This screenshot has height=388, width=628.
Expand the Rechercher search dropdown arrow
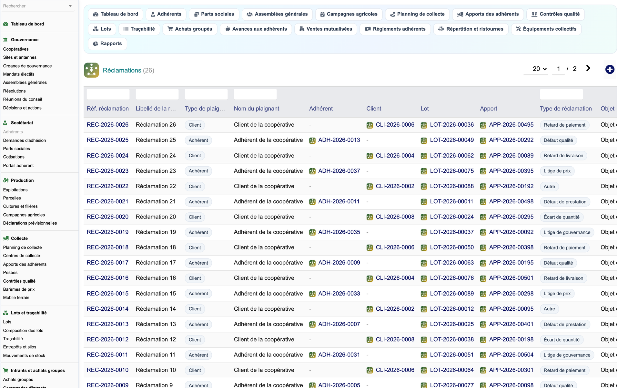click(70, 6)
